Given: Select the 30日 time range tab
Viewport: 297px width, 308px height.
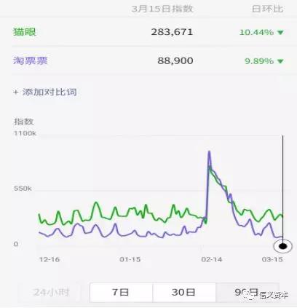Looking at the screenshot, I should coord(184,293).
